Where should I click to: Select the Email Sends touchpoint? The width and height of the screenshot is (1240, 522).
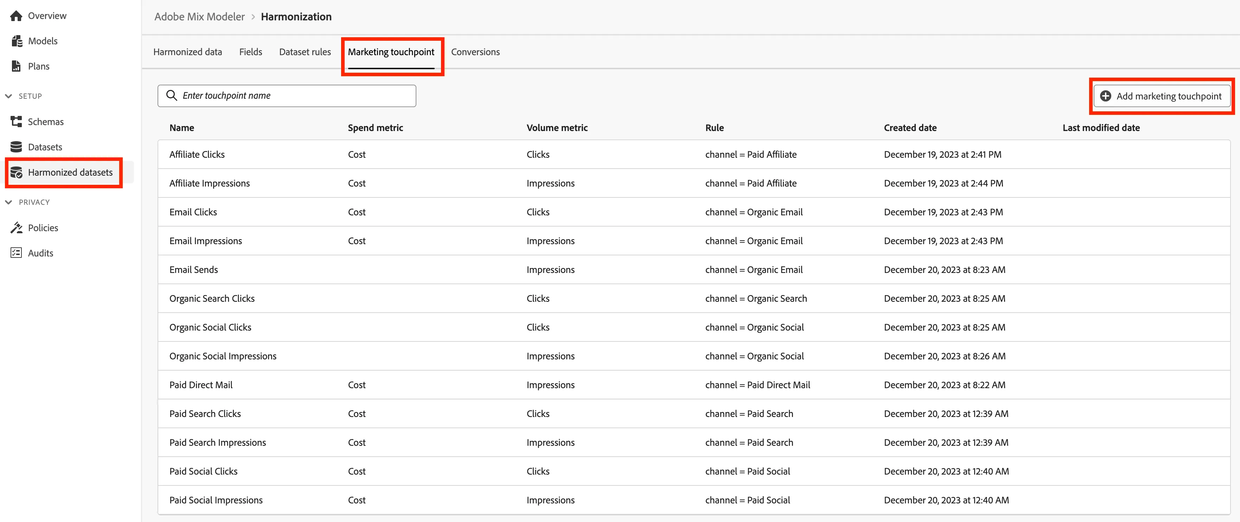click(x=193, y=270)
